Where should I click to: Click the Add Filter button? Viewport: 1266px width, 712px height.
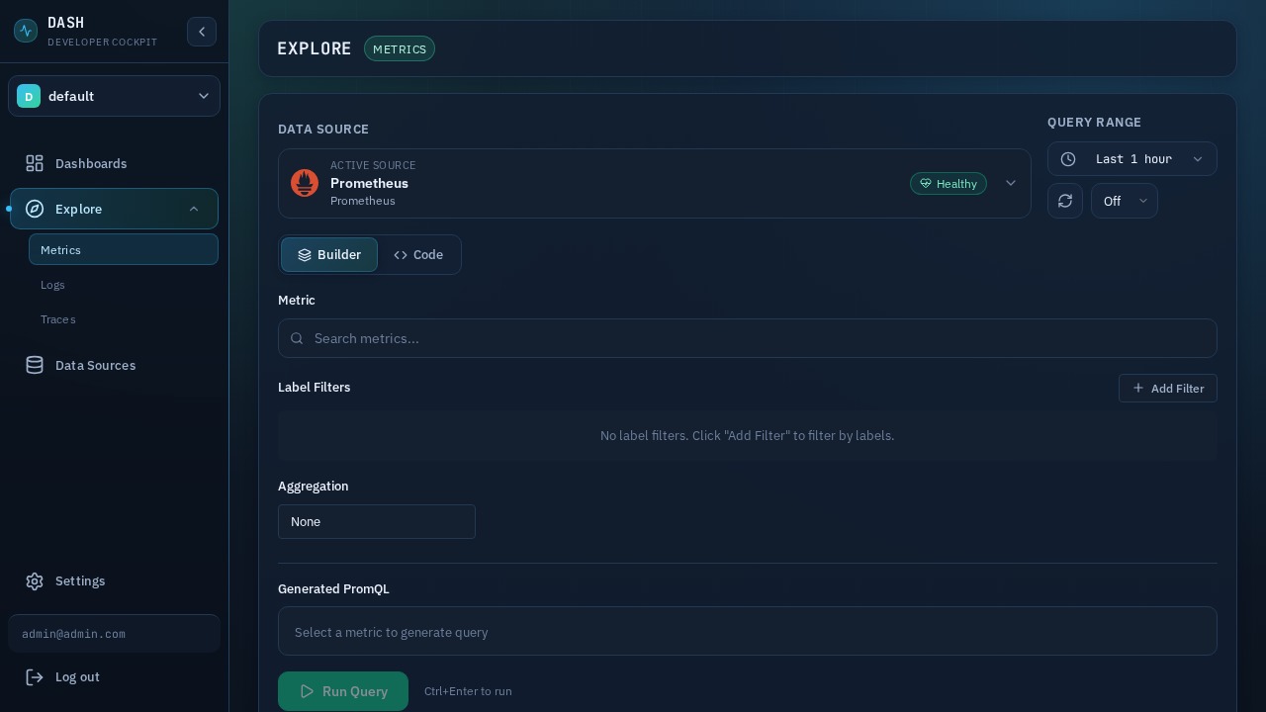[x=1168, y=388]
